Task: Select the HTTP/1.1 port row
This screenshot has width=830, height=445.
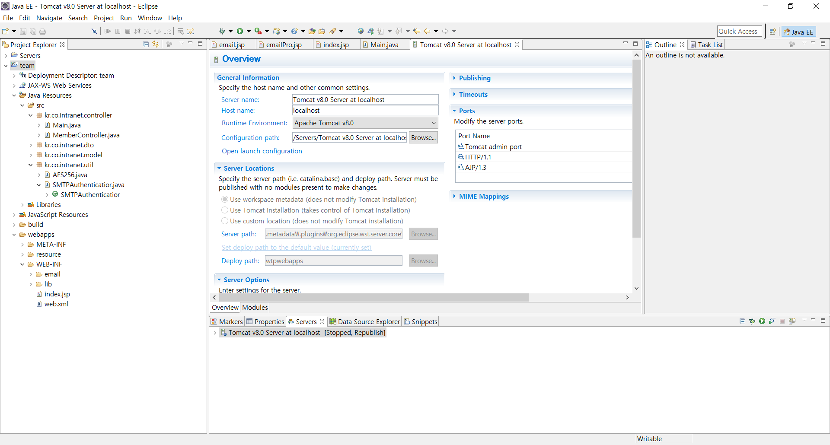Action: pyautogui.click(x=544, y=157)
